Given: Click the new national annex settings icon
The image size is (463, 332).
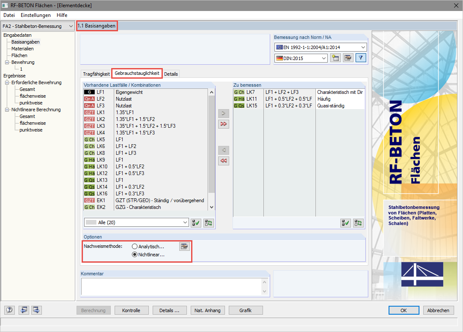Looking at the screenshot, I should coord(335,58).
